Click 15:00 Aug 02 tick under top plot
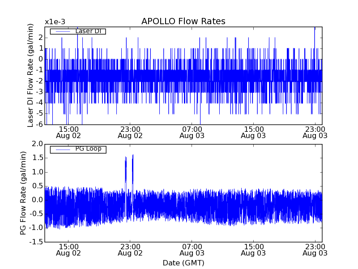The height and width of the screenshot is (269, 358). tap(68, 132)
